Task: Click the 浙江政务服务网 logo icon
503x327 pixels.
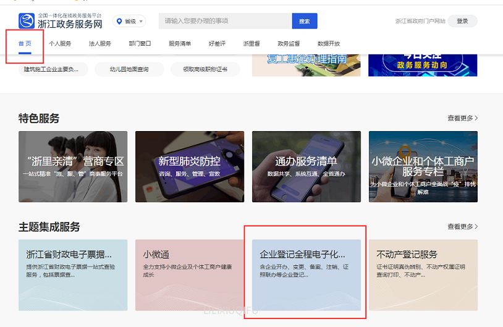Action: (x=27, y=22)
